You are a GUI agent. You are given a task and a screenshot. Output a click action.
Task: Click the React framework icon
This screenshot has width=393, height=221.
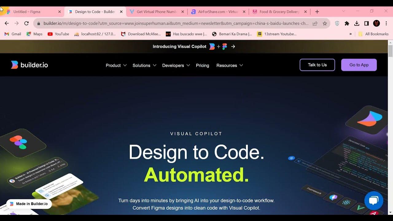[x=347, y=203]
